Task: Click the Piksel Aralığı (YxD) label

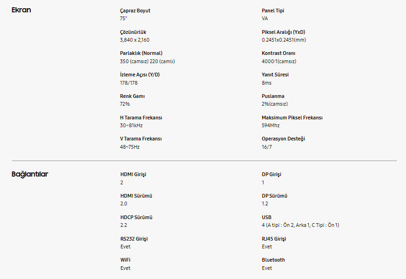Action: point(283,32)
